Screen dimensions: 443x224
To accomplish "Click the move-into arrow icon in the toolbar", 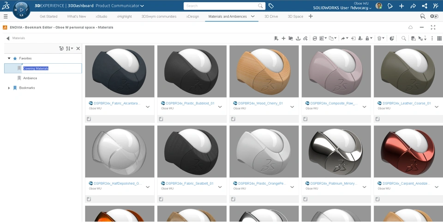I will click(353, 38).
